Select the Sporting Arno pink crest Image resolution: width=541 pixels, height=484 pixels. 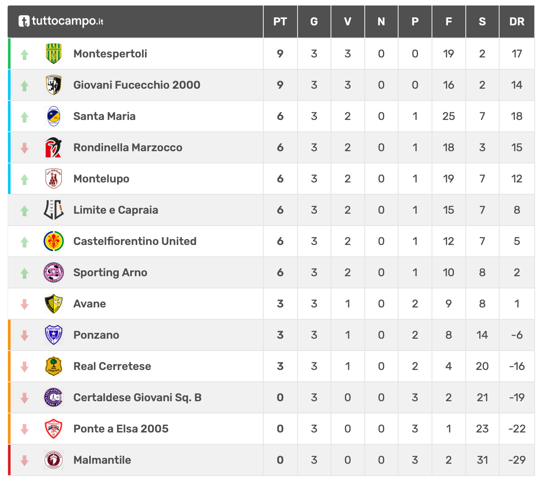54,272
